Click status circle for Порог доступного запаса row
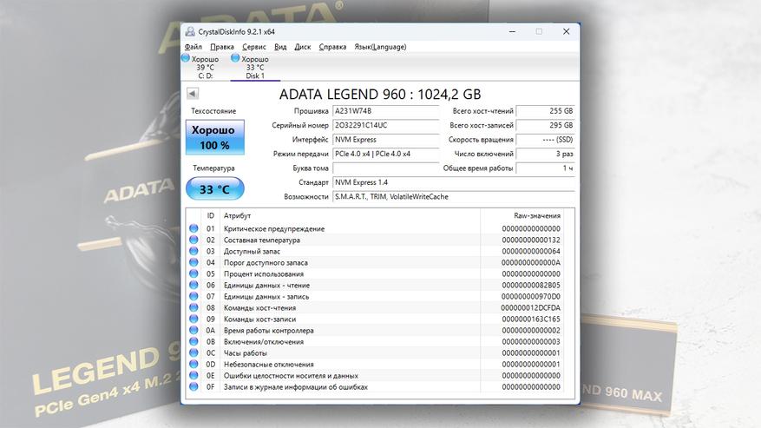Image resolution: width=761 pixels, height=428 pixels. 194,262
